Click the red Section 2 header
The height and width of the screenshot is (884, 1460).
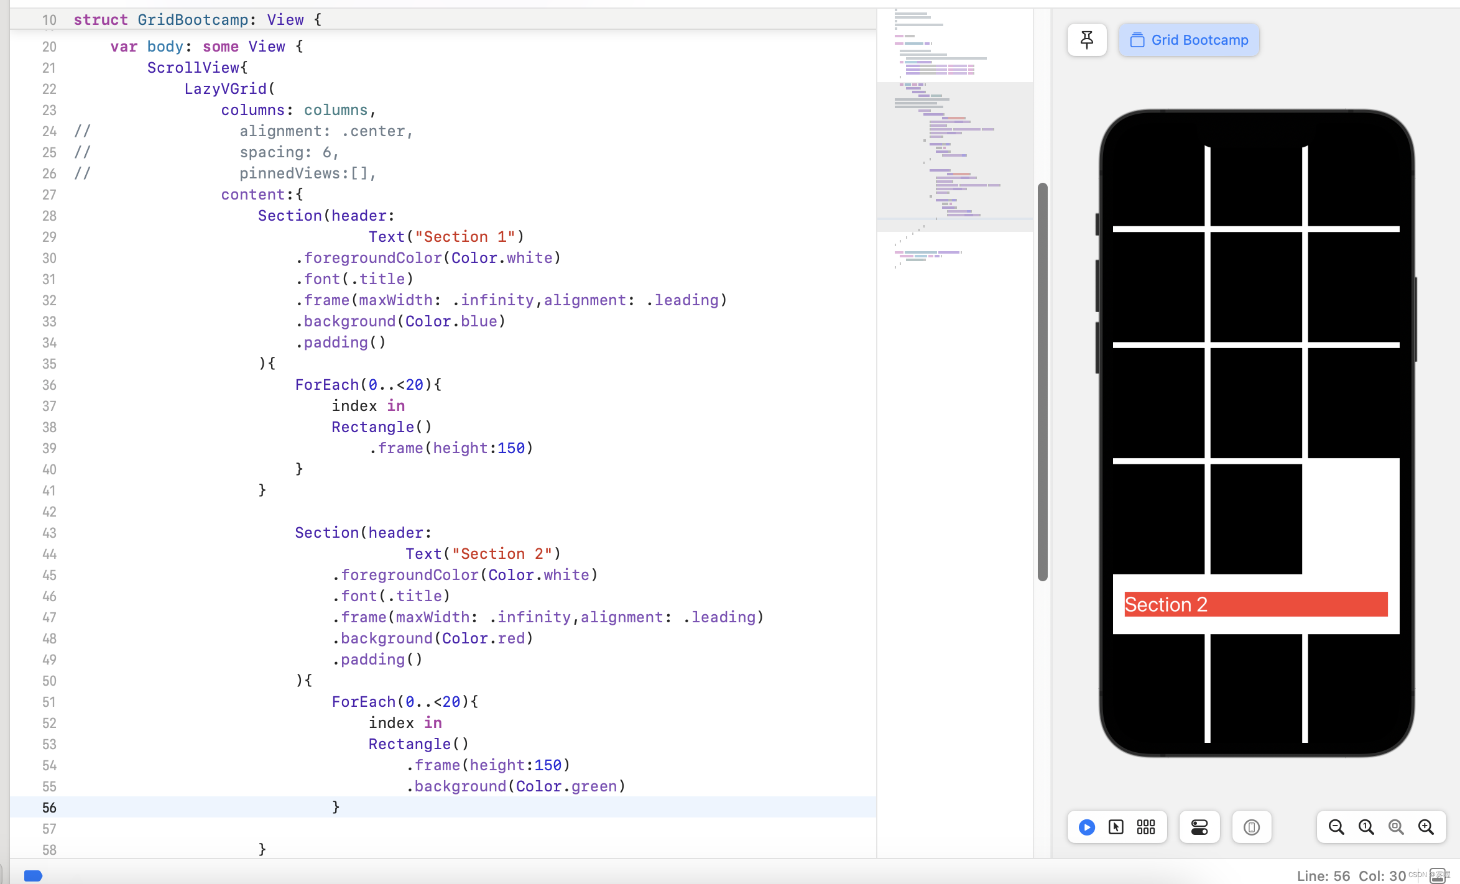pos(1255,604)
